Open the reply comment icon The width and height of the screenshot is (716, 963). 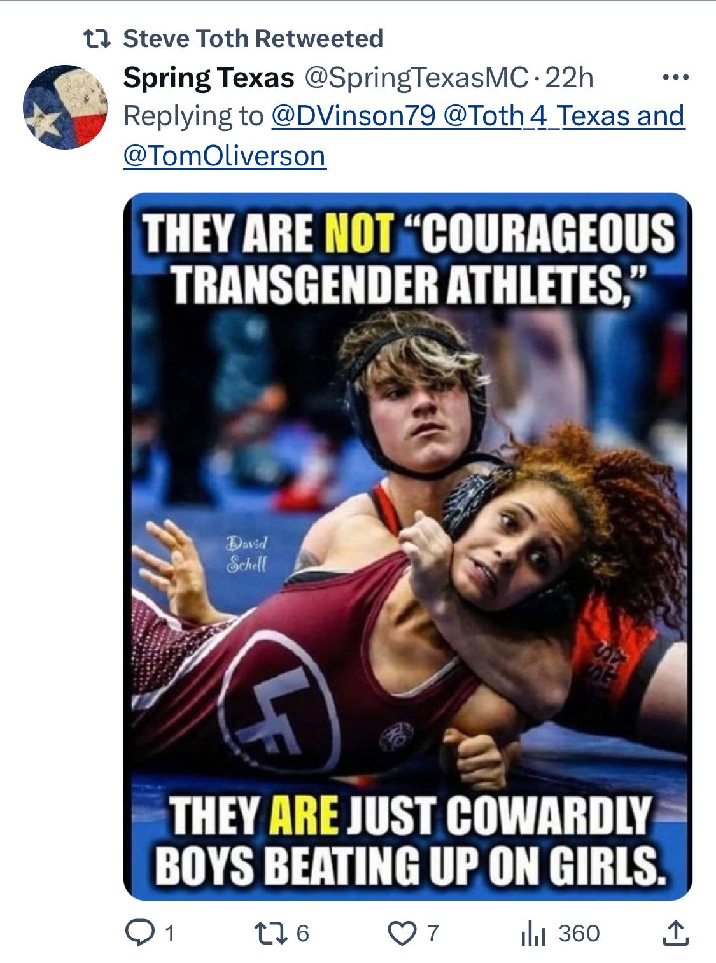[x=139, y=933]
